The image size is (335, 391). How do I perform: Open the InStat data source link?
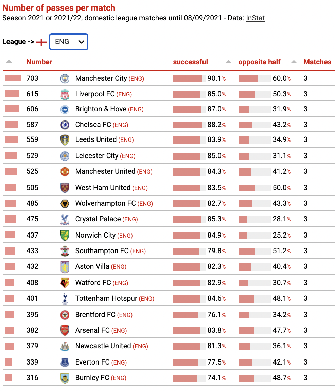[255, 18]
